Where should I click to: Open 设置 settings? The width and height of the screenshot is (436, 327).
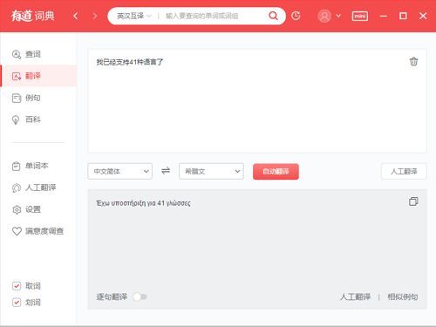[38, 209]
